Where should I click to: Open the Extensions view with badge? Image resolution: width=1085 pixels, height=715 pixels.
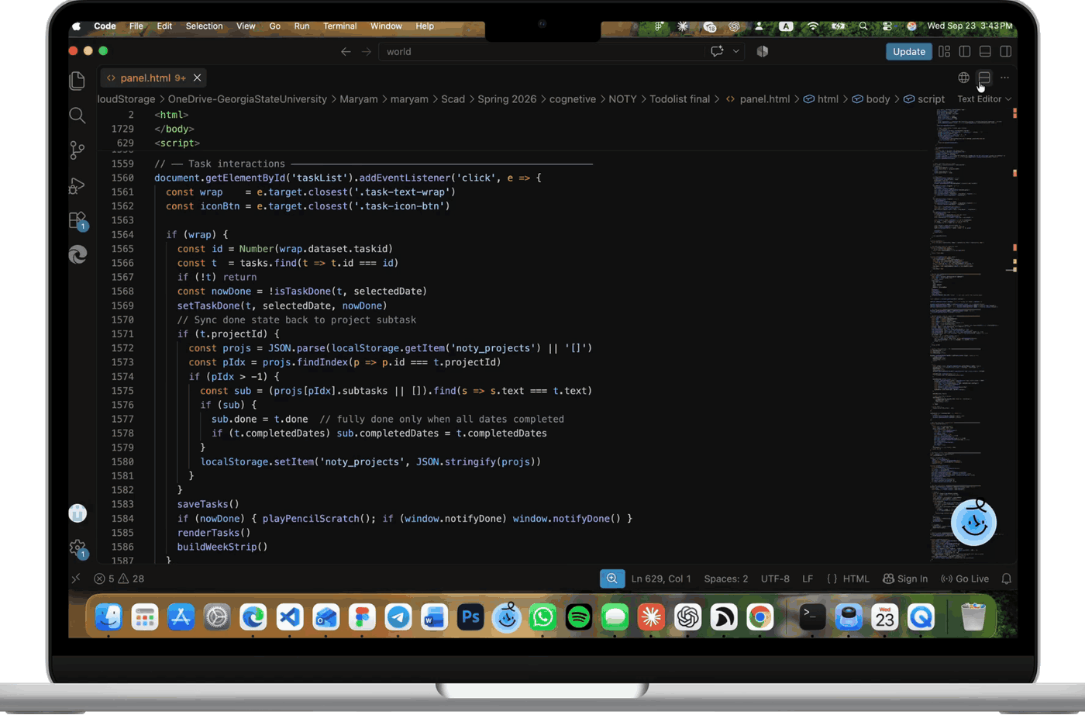(x=77, y=221)
